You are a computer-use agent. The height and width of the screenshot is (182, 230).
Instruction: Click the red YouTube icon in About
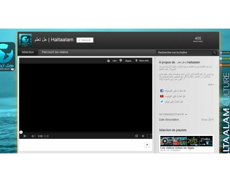(x=162, y=96)
